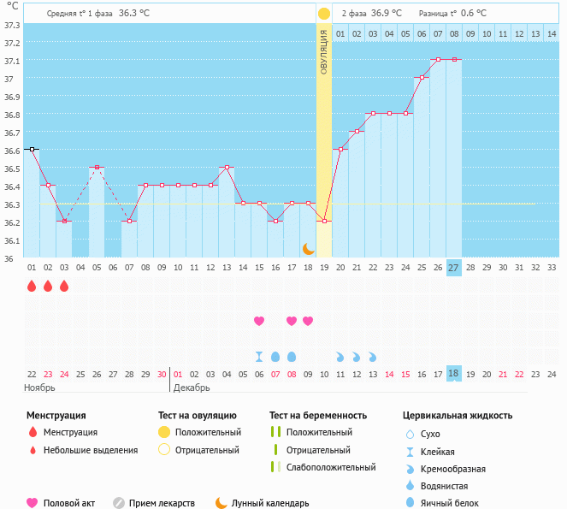
Task: Click the menstruation drop under cycle day 01
Action: 32,286
